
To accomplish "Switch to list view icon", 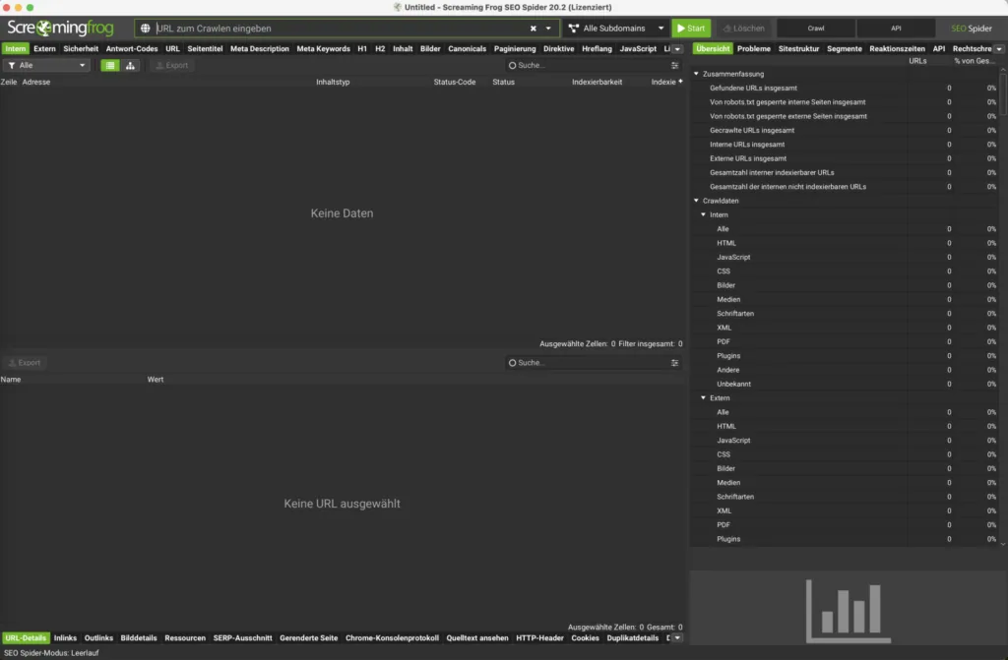I will [x=110, y=66].
